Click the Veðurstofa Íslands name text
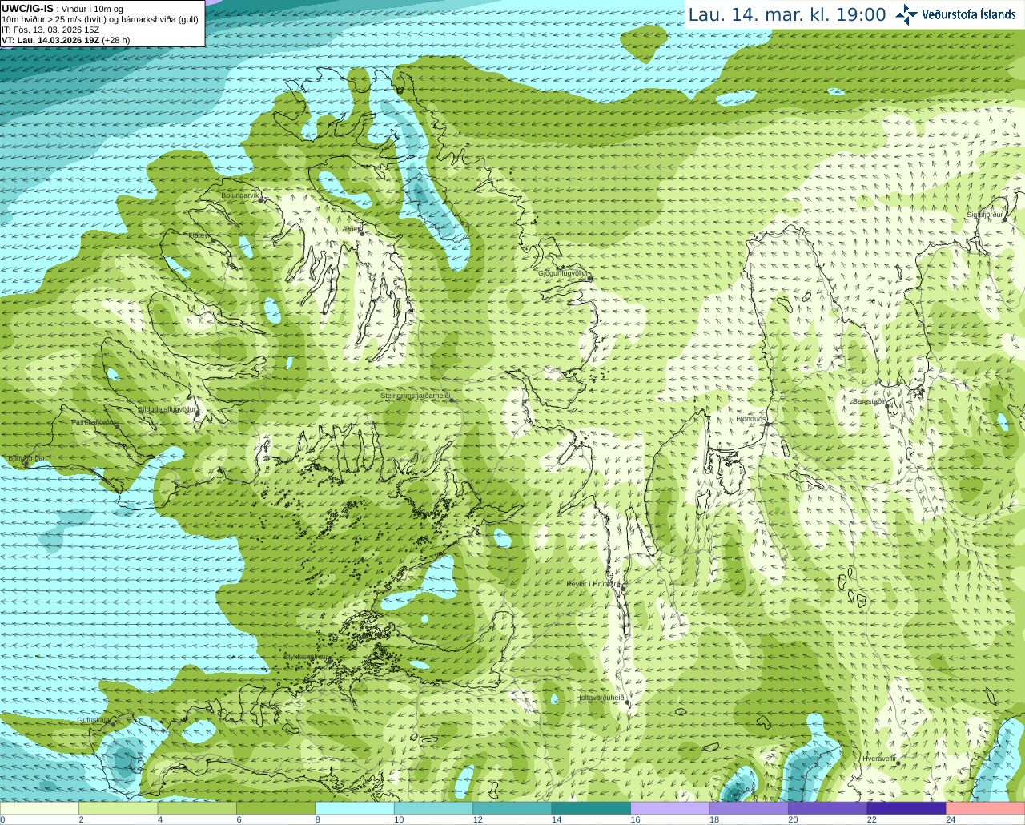1025x825 pixels. (968, 14)
